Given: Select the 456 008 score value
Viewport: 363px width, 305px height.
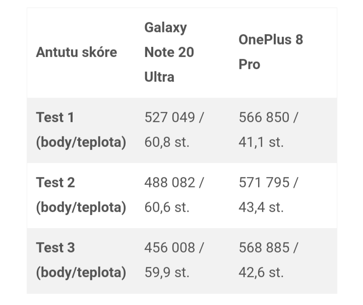Looking at the screenshot, I should pos(170,247).
